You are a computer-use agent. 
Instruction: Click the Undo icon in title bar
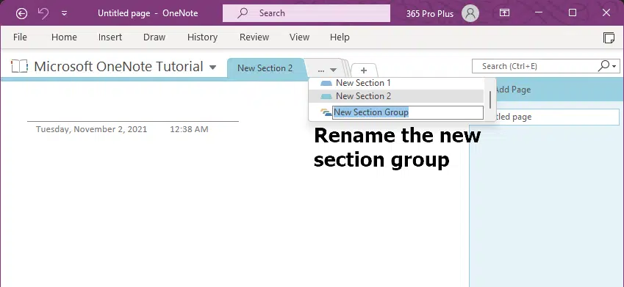coord(43,13)
